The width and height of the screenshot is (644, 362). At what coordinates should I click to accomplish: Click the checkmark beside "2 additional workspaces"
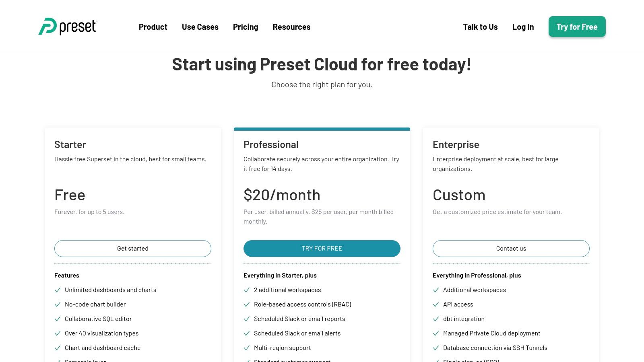click(x=247, y=290)
